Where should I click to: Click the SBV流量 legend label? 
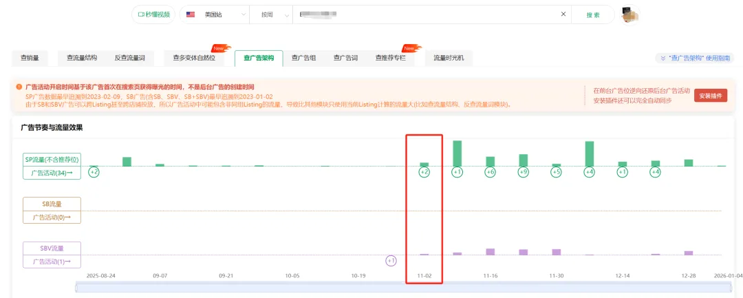(52, 248)
